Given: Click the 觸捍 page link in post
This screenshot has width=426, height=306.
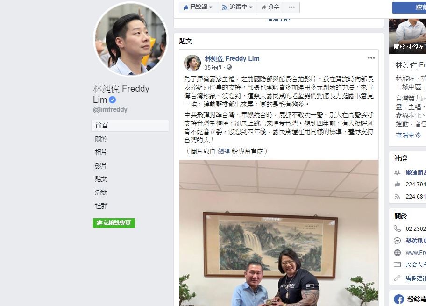Looking at the screenshot, I should tap(224, 151).
